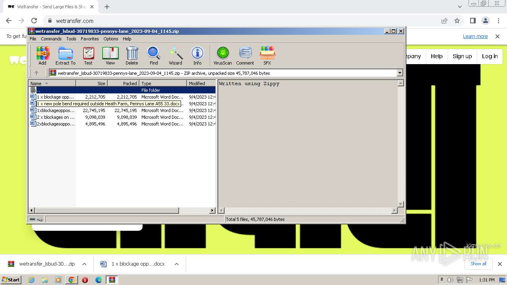Click Log in on WeTransfer
This screenshot has height=285, width=507.
490,56
